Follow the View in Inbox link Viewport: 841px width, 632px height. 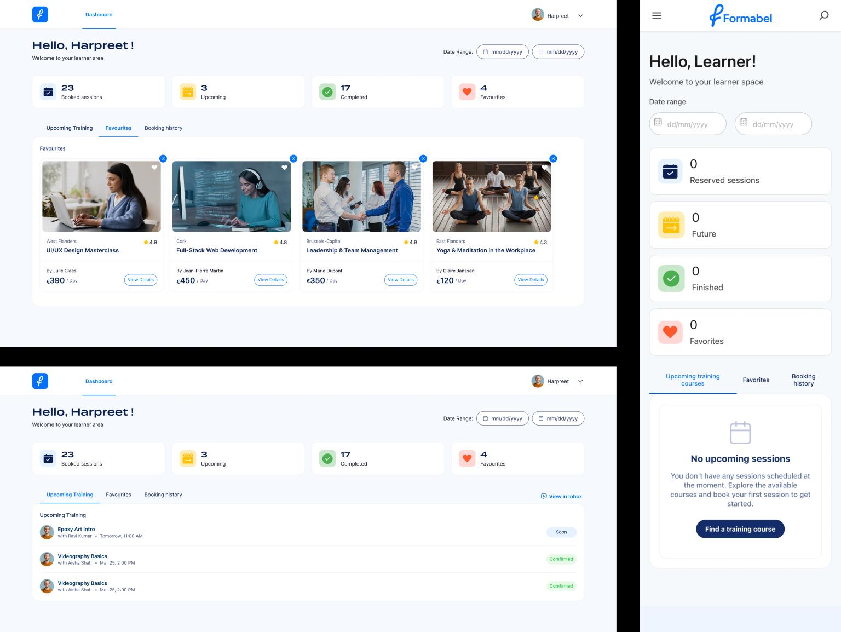561,497
